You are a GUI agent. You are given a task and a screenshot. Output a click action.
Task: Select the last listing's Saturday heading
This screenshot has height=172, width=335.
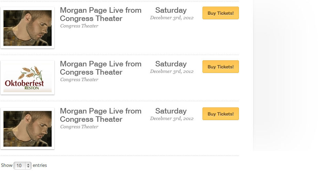tap(171, 111)
